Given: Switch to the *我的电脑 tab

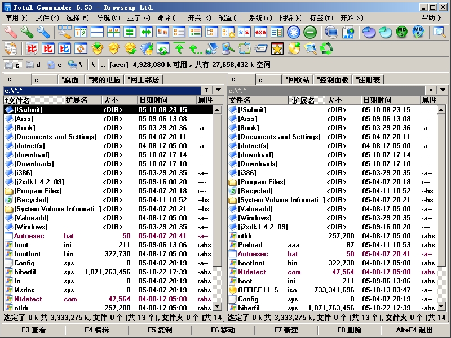Looking at the screenshot, I should tap(104, 79).
